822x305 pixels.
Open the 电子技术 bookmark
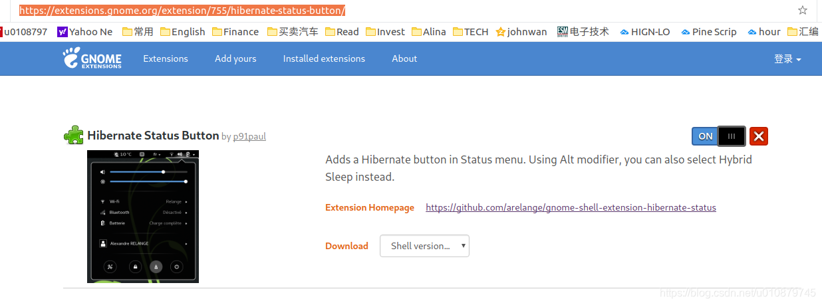(x=583, y=31)
